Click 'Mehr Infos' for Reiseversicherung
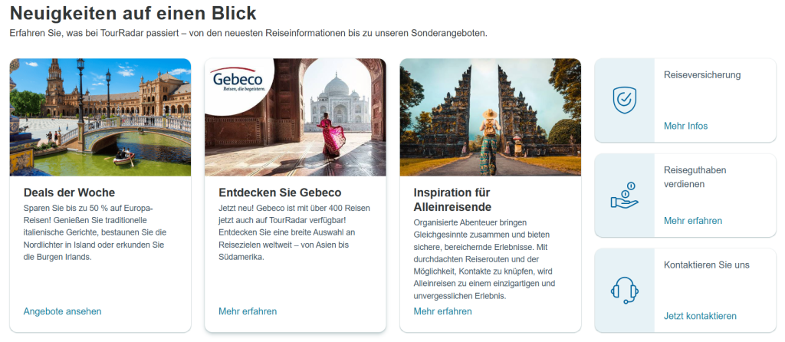This screenshot has width=785, height=342. (686, 127)
